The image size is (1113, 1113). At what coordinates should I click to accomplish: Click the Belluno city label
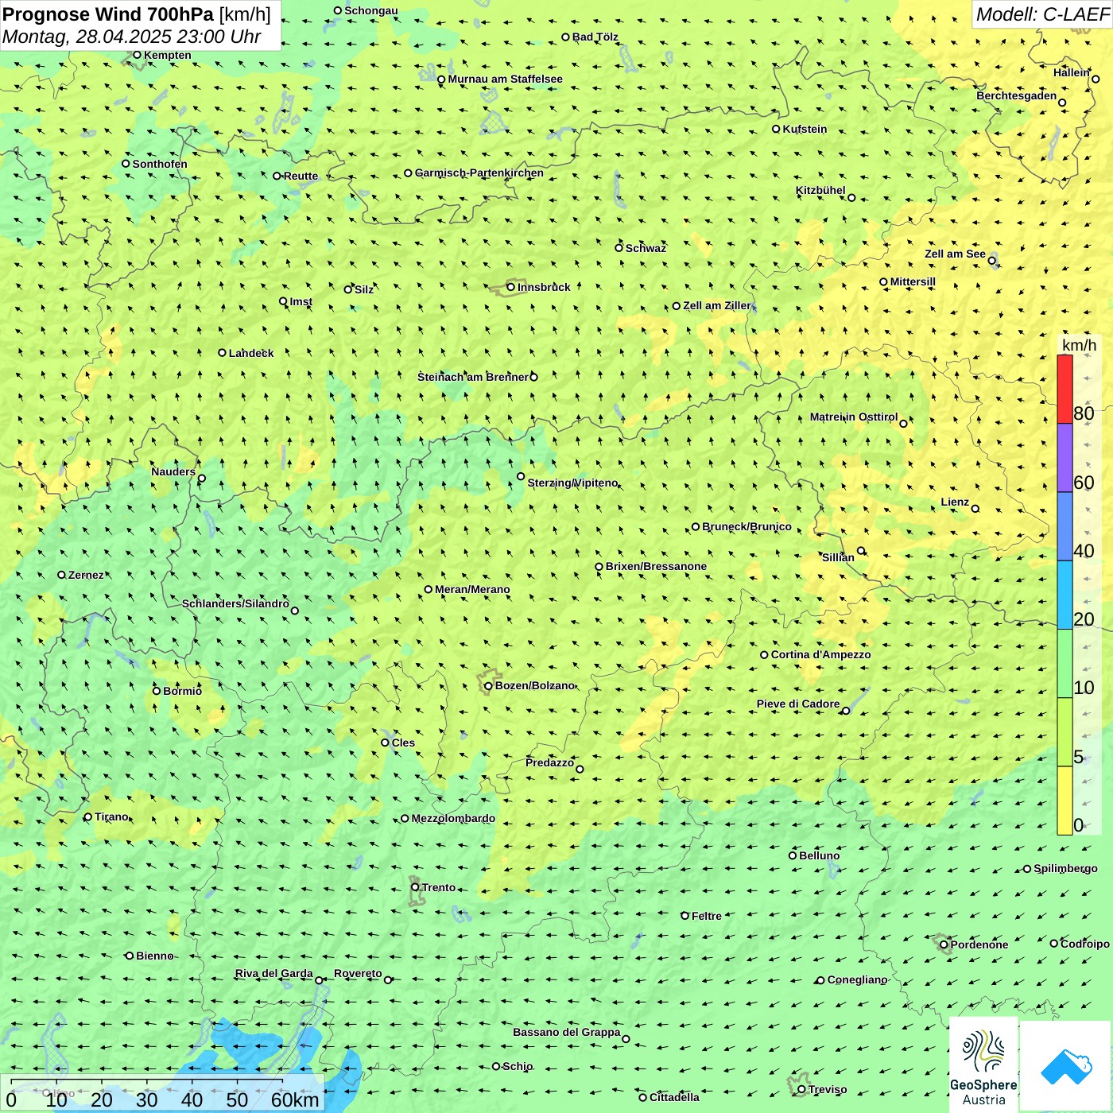[x=819, y=855]
